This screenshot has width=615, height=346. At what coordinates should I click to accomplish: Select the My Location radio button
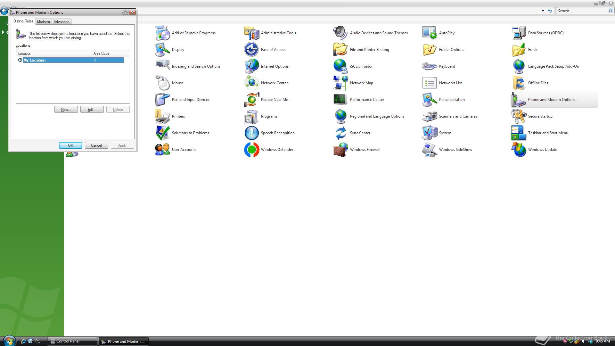[20, 60]
